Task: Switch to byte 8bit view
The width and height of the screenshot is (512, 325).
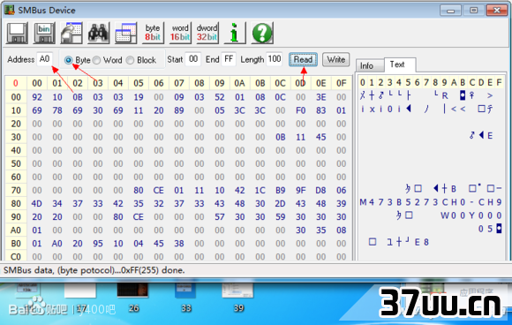Action: (x=153, y=33)
